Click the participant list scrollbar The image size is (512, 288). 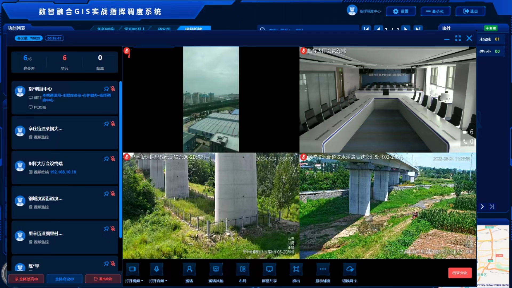coord(121,160)
